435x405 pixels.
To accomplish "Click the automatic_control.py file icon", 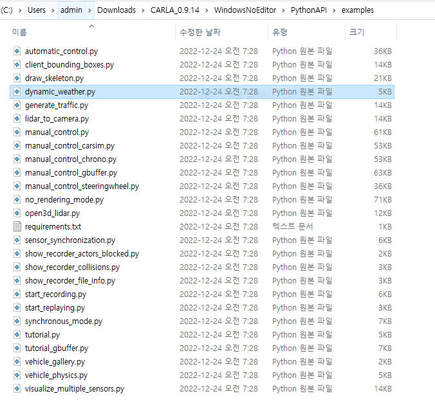I will pos(17,51).
